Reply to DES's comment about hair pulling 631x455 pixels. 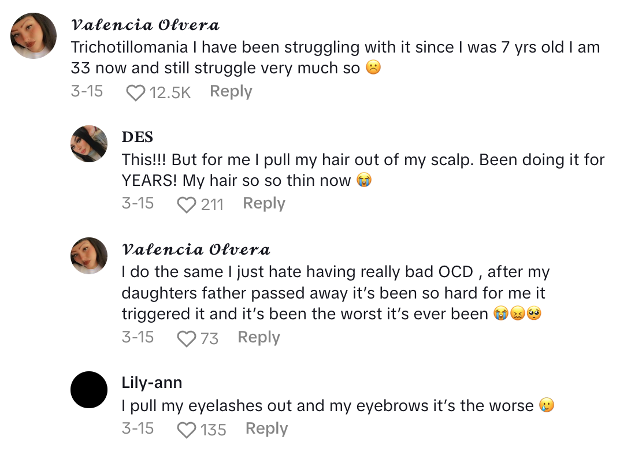(263, 203)
